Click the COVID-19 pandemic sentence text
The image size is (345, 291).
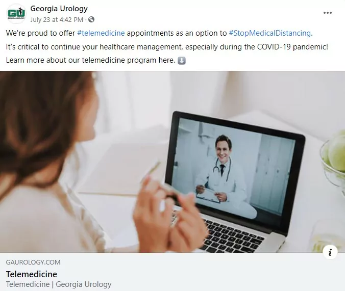167,47
